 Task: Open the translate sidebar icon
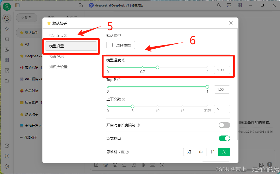[x=7, y=50]
